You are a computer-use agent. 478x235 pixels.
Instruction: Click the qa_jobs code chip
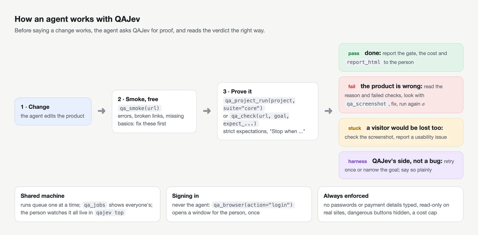point(95,205)
